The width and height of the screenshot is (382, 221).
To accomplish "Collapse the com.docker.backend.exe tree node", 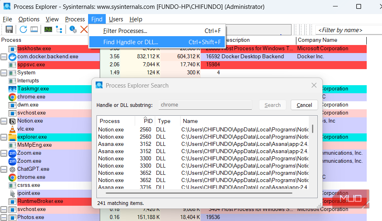I will (x=4, y=57).
